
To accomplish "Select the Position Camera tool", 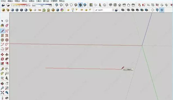I will [2, 98].
